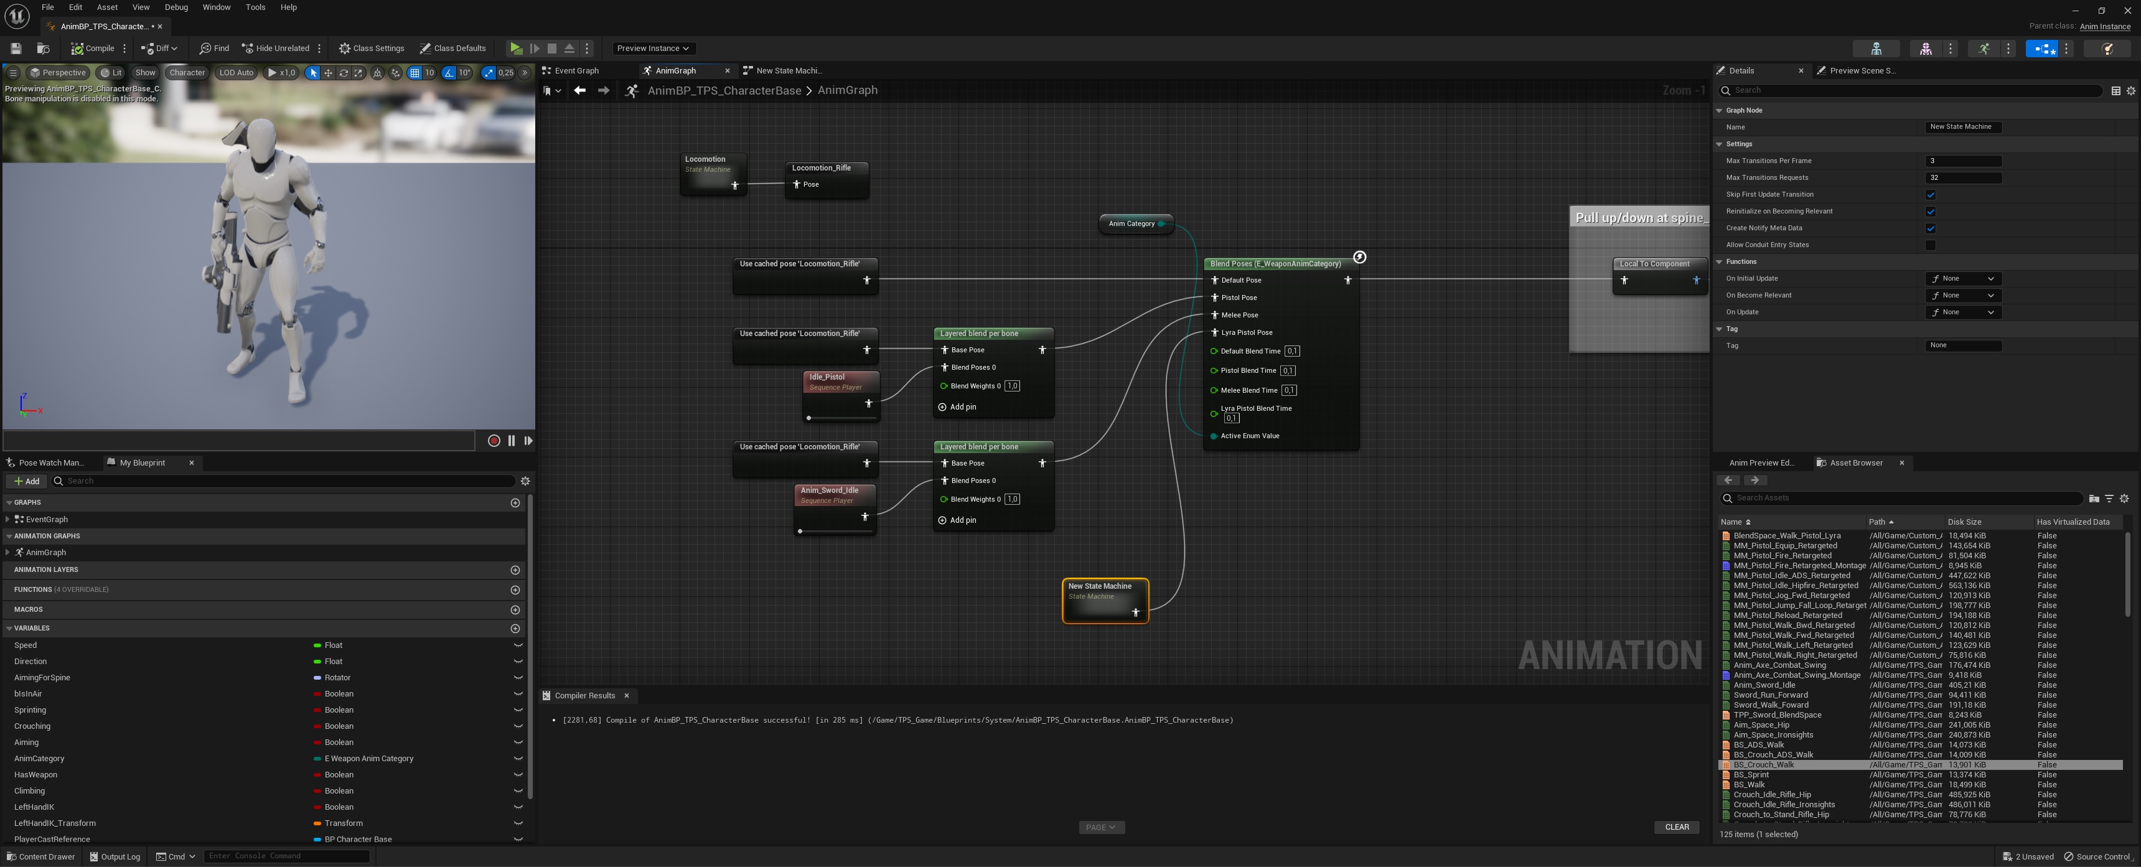Click the viewport record button
This screenshot has width=2141, height=867.
(x=494, y=441)
